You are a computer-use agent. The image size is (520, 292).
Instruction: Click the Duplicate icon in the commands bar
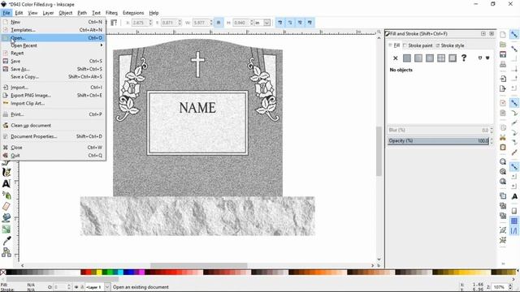pyautogui.click(x=503, y=196)
